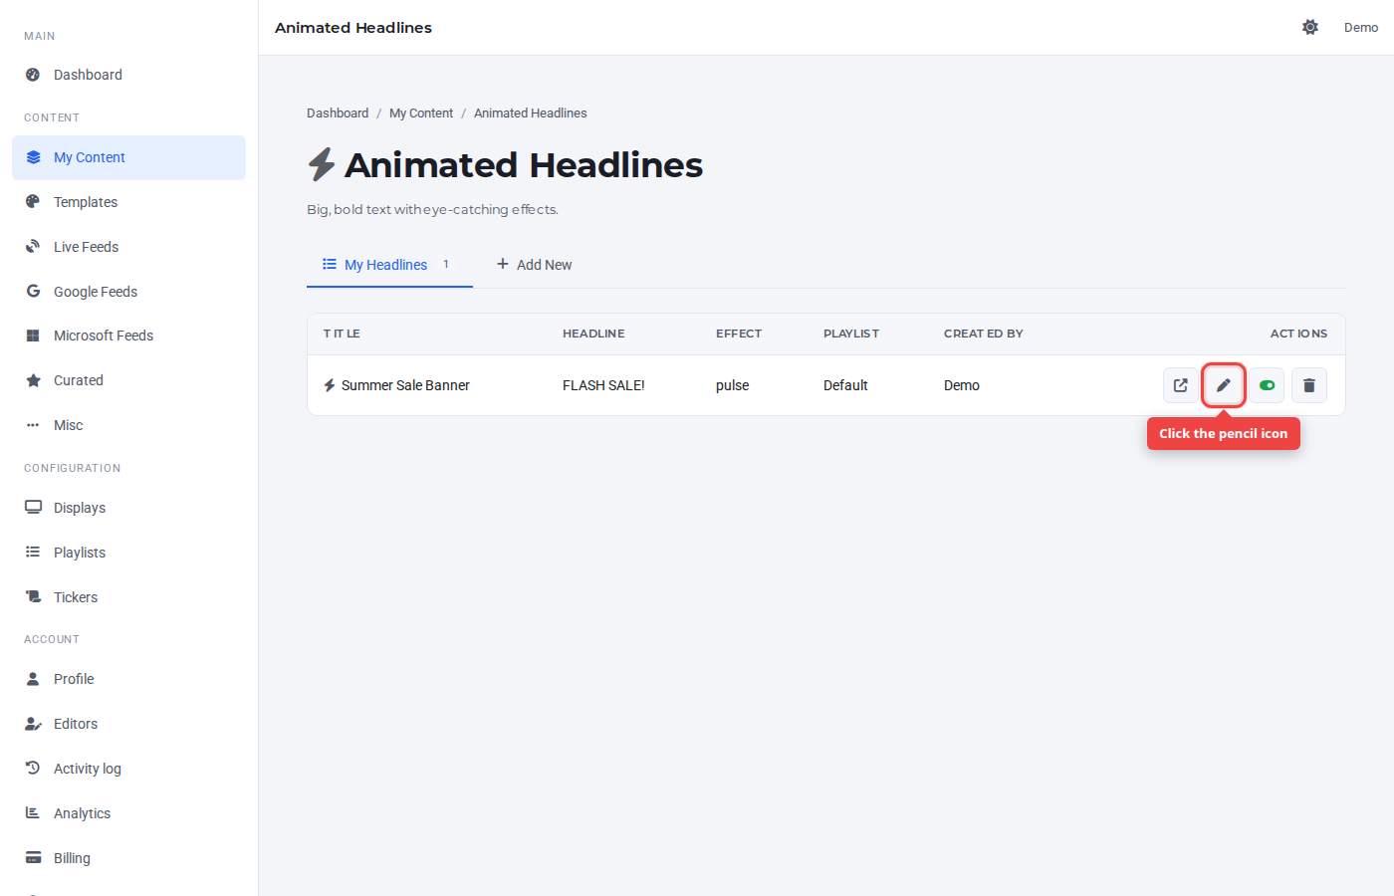Click the Tickers scroll icon
The width and height of the screenshot is (1394, 896).
click(33, 596)
